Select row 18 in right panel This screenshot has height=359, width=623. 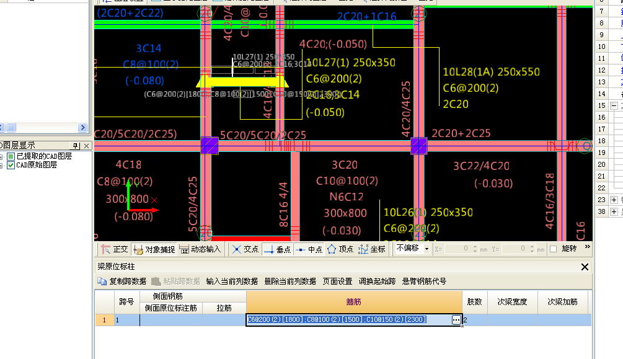point(601,141)
